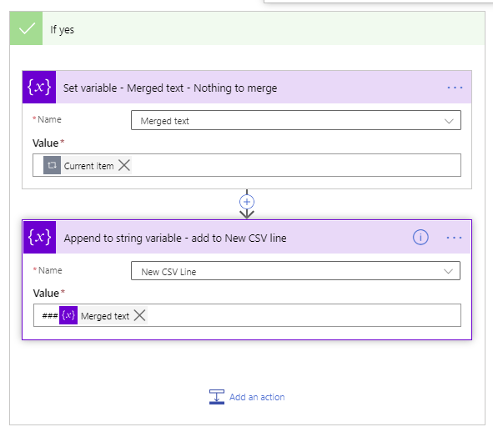Click the Add an action link
493x442 pixels.
pyautogui.click(x=257, y=397)
